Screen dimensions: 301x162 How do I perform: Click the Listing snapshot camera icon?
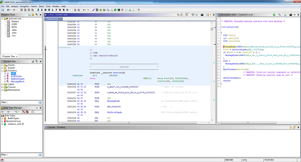point(202,15)
